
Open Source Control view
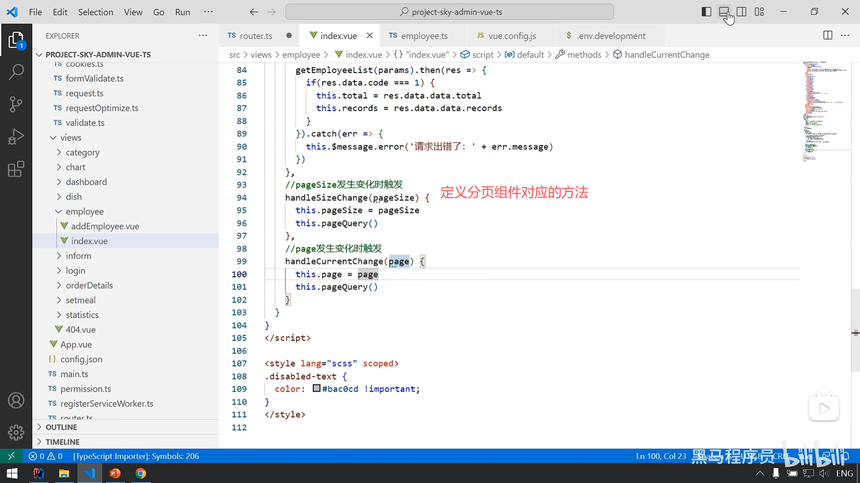tap(16, 104)
